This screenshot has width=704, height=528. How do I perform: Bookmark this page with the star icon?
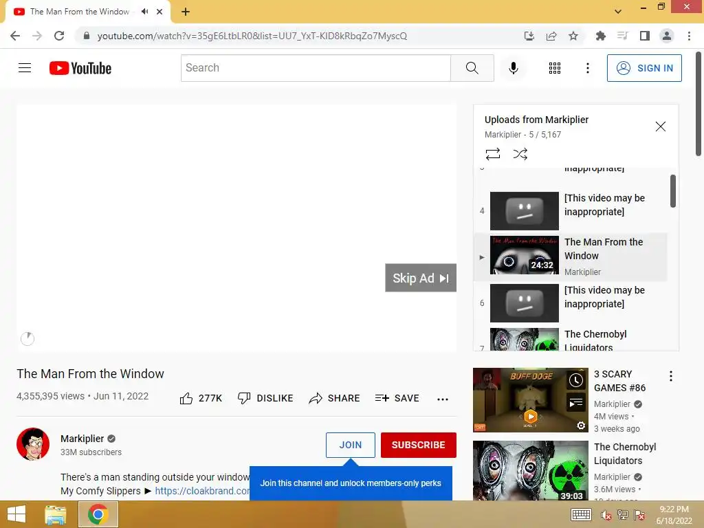point(573,36)
